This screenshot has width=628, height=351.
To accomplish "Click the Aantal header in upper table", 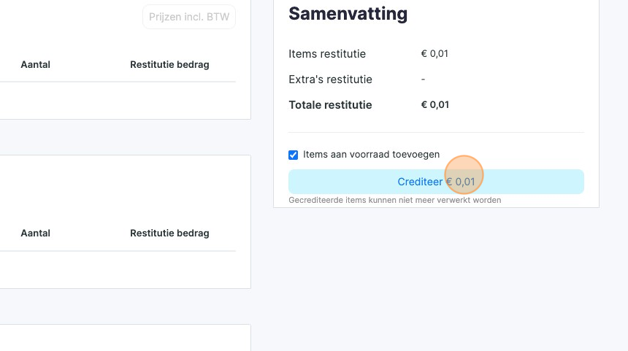I will tap(35, 64).
